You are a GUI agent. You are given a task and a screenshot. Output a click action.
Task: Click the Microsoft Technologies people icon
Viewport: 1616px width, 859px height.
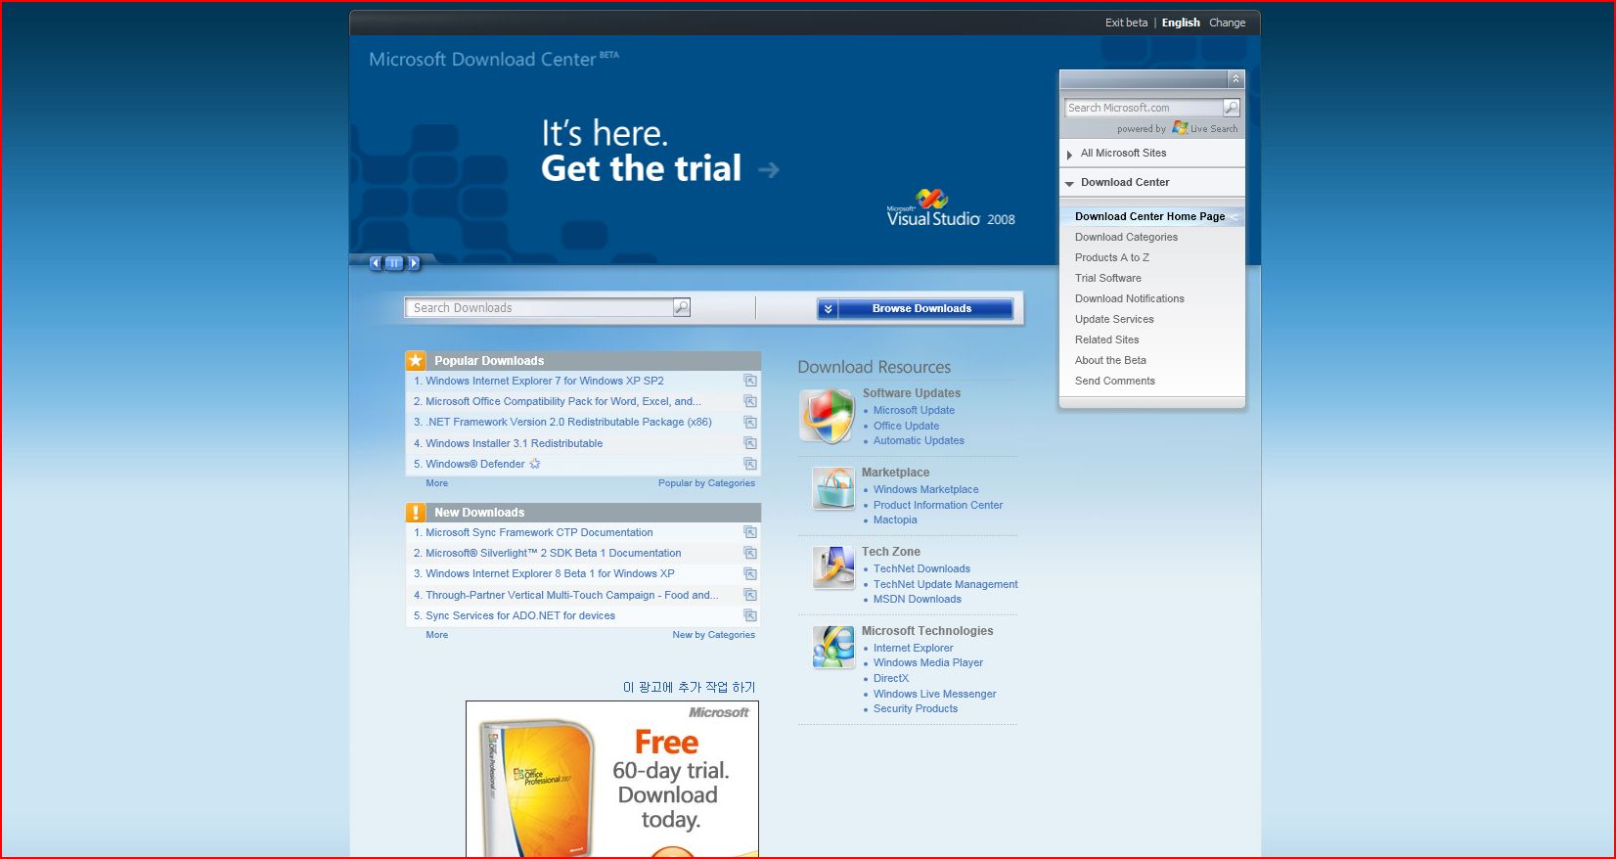coord(833,647)
